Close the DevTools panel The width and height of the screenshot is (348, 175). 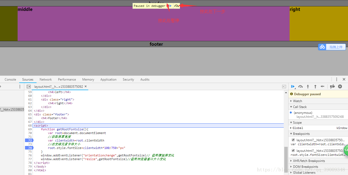click(344, 79)
